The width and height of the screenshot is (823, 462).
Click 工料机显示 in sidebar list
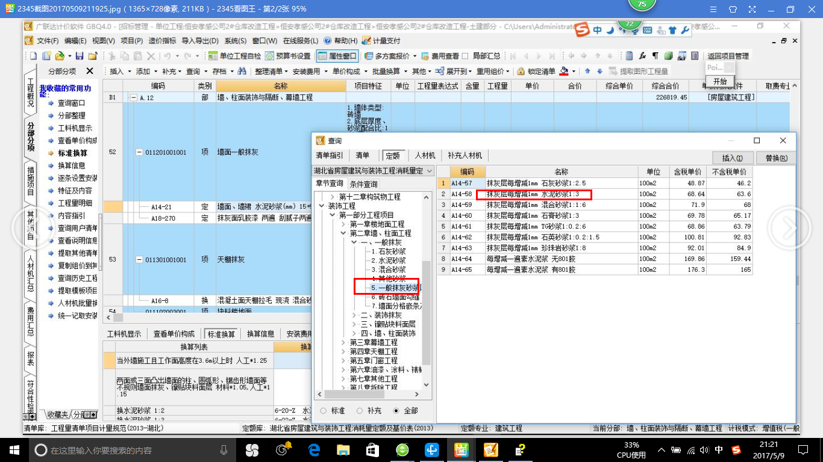pos(75,128)
